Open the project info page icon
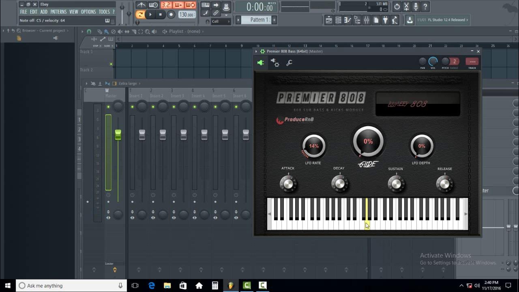The image size is (519, 292). click(x=376, y=20)
